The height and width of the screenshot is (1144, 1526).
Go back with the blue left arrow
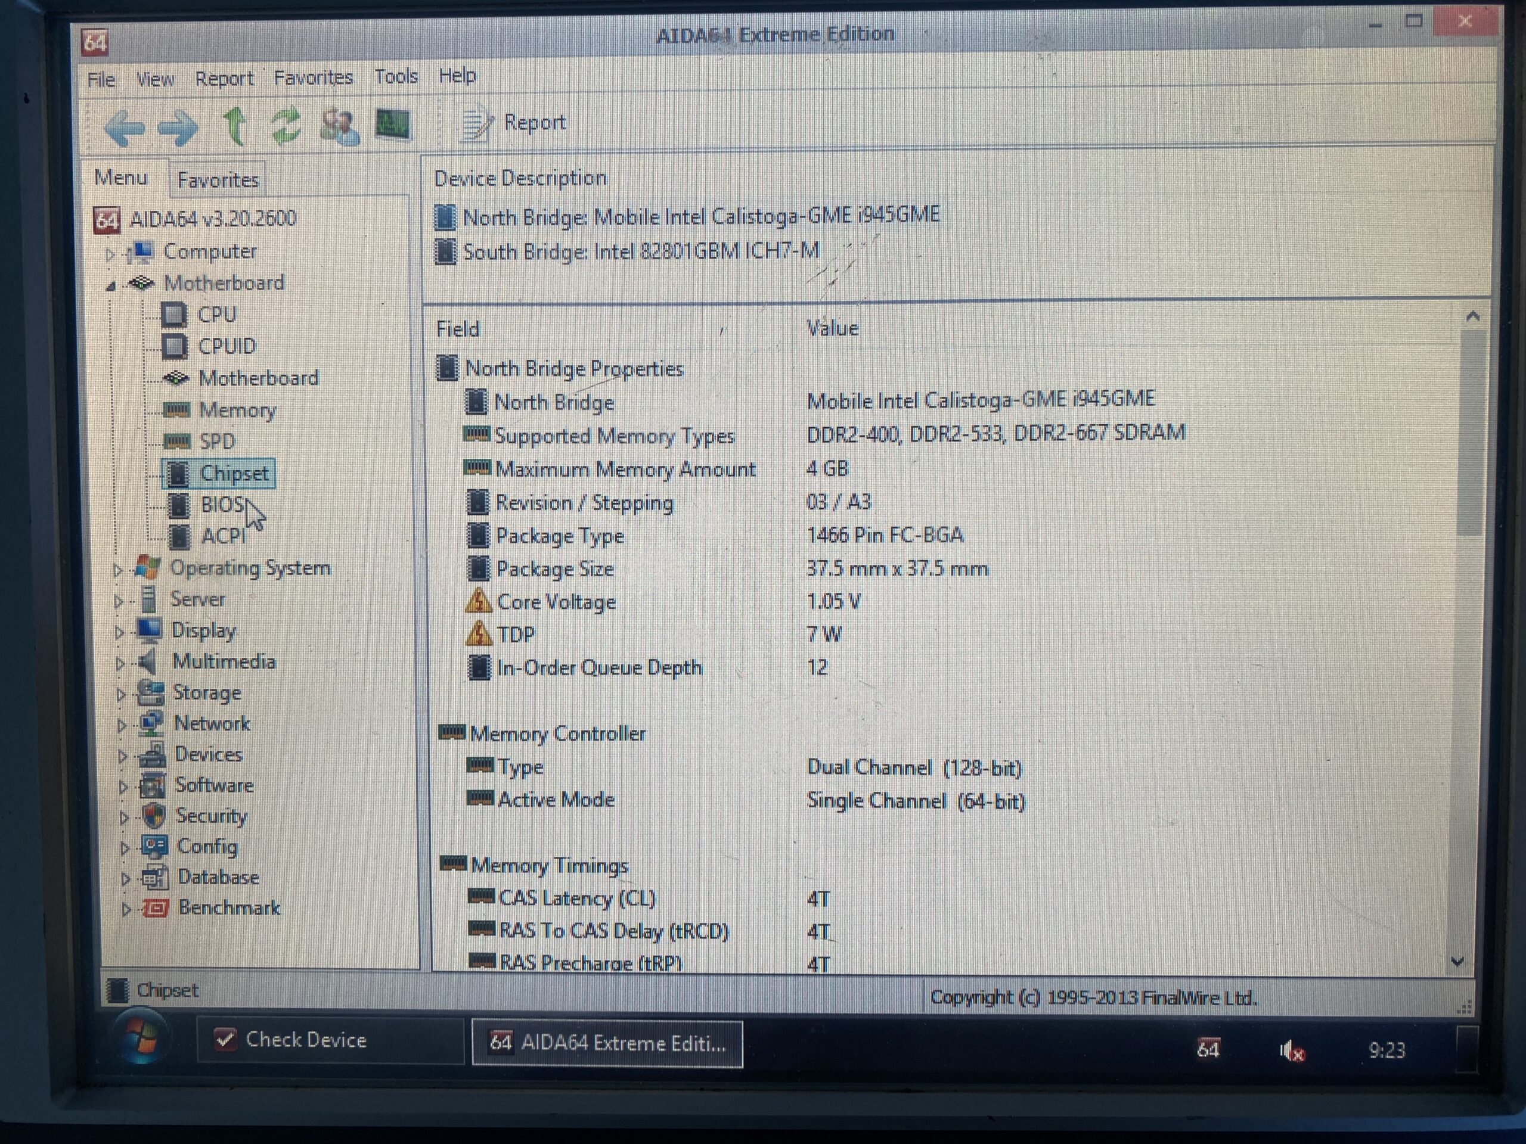pos(125,128)
